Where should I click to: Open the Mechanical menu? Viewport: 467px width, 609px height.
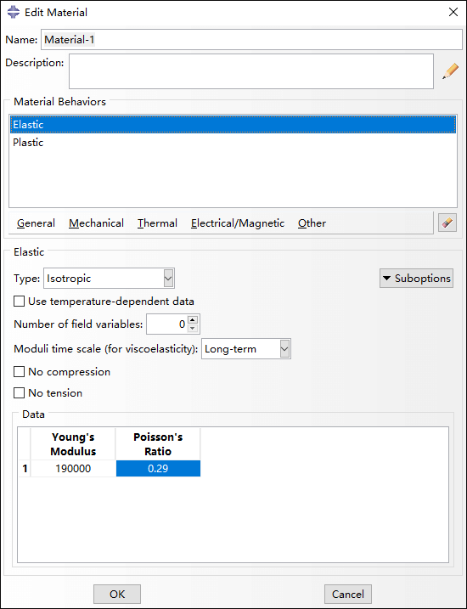[96, 223]
